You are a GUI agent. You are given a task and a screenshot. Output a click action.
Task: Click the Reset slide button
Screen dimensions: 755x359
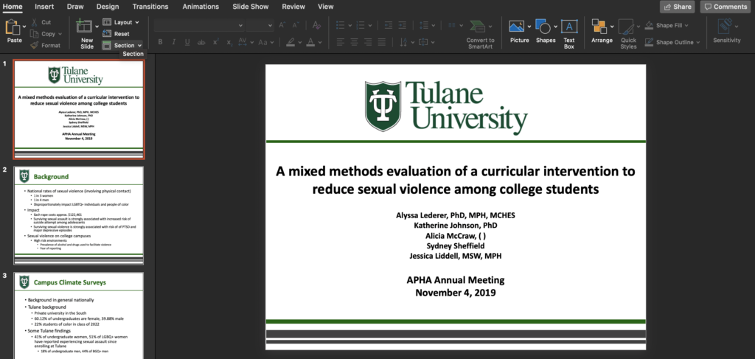click(x=116, y=34)
